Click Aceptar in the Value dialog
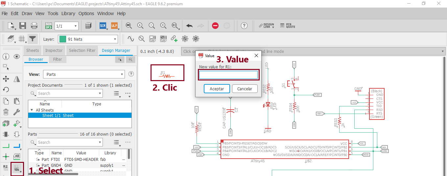Image resolution: width=447 pixels, height=176 pixels. [217, 89]
